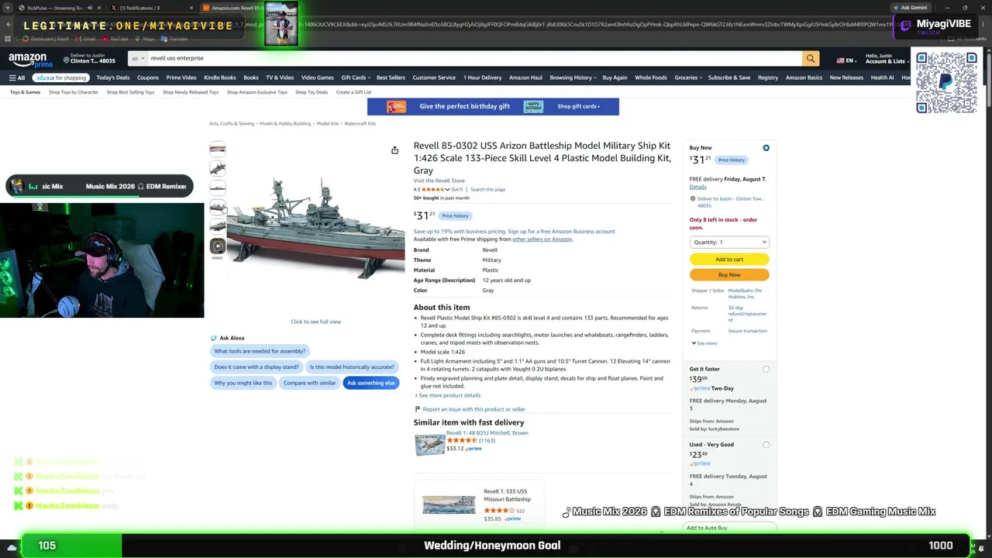Open other sellers on Amazon link
This screenshot has height=558, width=992.
[x=542, y=239]
